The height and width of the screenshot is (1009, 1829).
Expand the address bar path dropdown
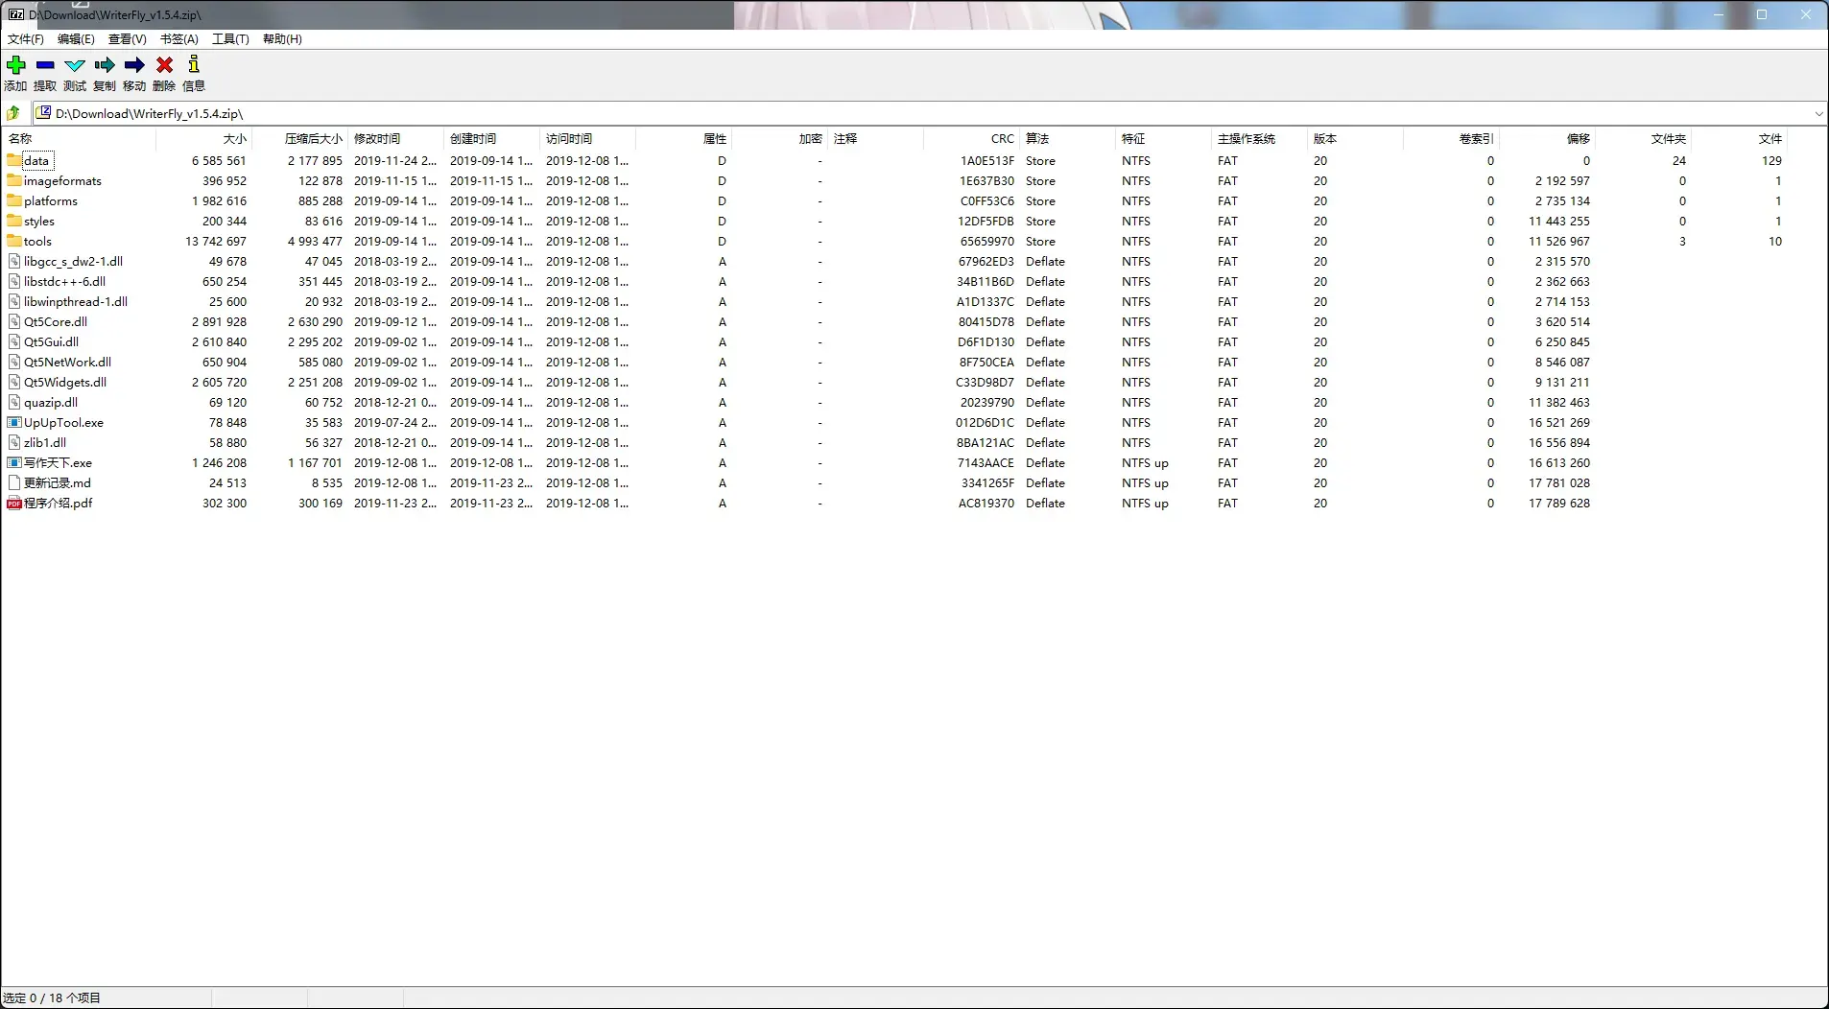pos(1818,113)
